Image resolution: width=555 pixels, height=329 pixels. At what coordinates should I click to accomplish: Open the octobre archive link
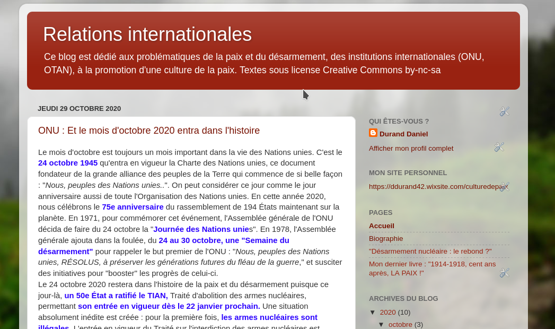click(400, 325)
